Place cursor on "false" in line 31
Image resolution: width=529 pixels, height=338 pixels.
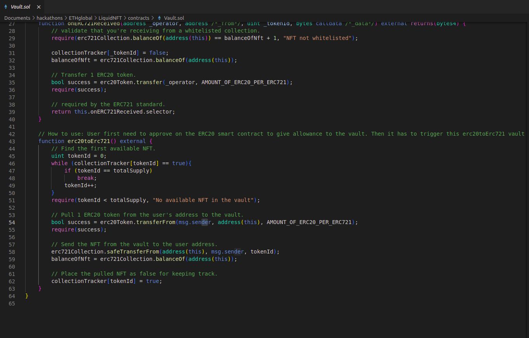pyautogui.click(x=157, y=53)
